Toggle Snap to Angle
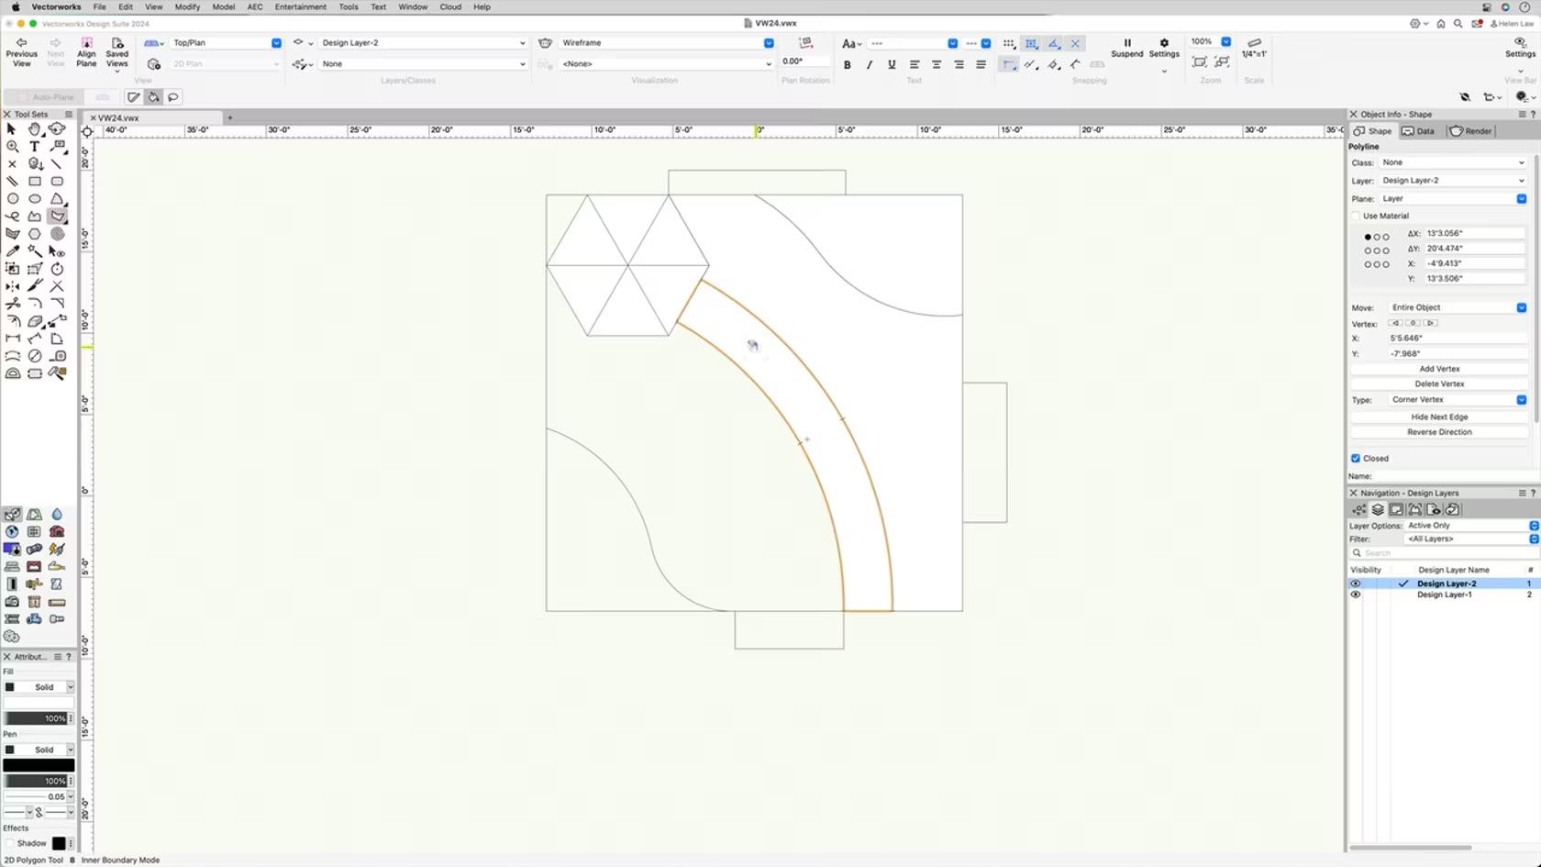This screenshot has width=1541, height=867. tap(1054, 43)
